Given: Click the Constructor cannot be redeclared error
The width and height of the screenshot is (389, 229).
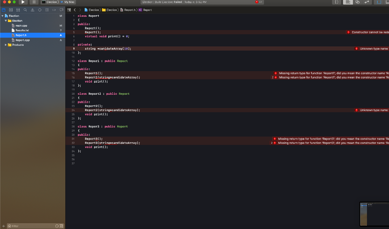Looking at the screenshot, I should pyautogui.click(x=367, y=32).
